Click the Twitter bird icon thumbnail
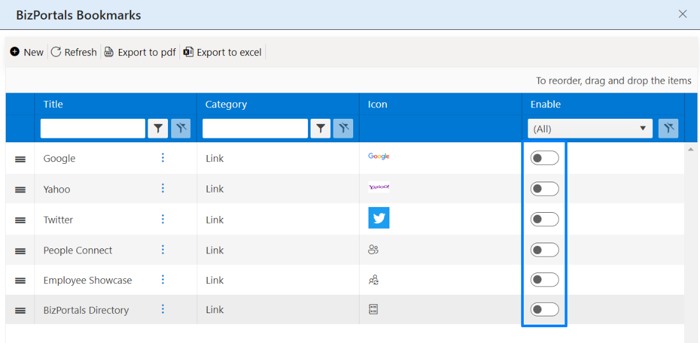Screen dimensions: 700x343 pos(379,218)
